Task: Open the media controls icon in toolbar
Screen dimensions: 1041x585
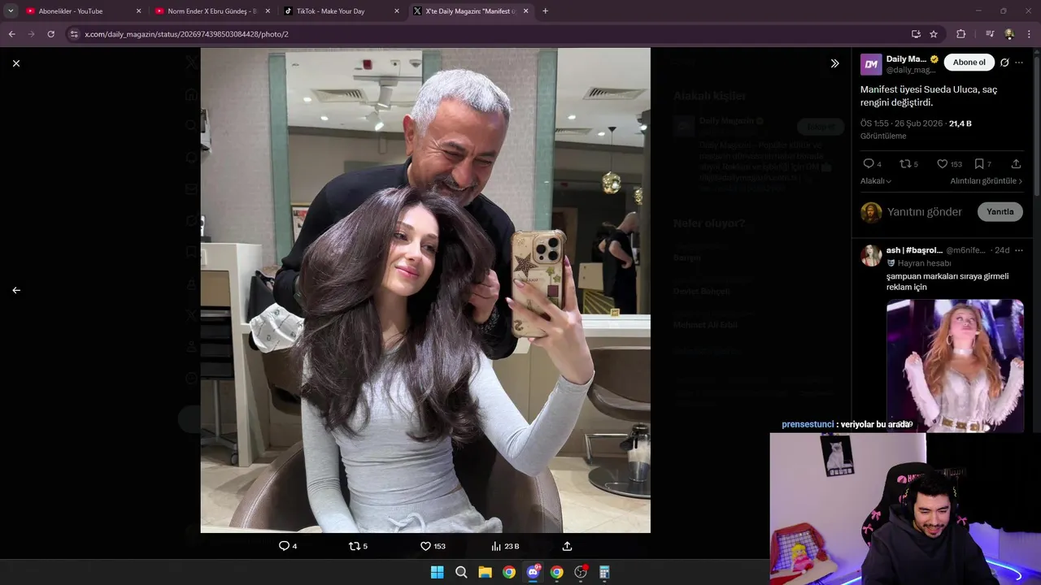Action: (990, 34)
